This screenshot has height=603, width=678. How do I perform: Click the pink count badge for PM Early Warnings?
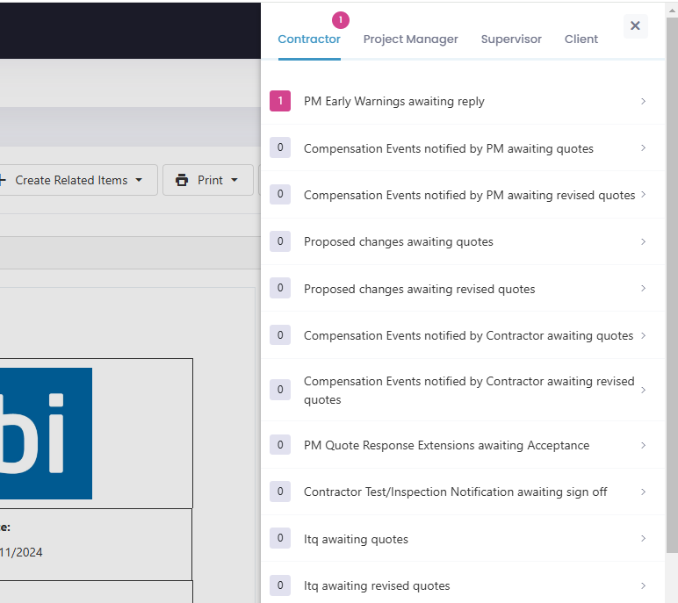click(x=280, y=101)
